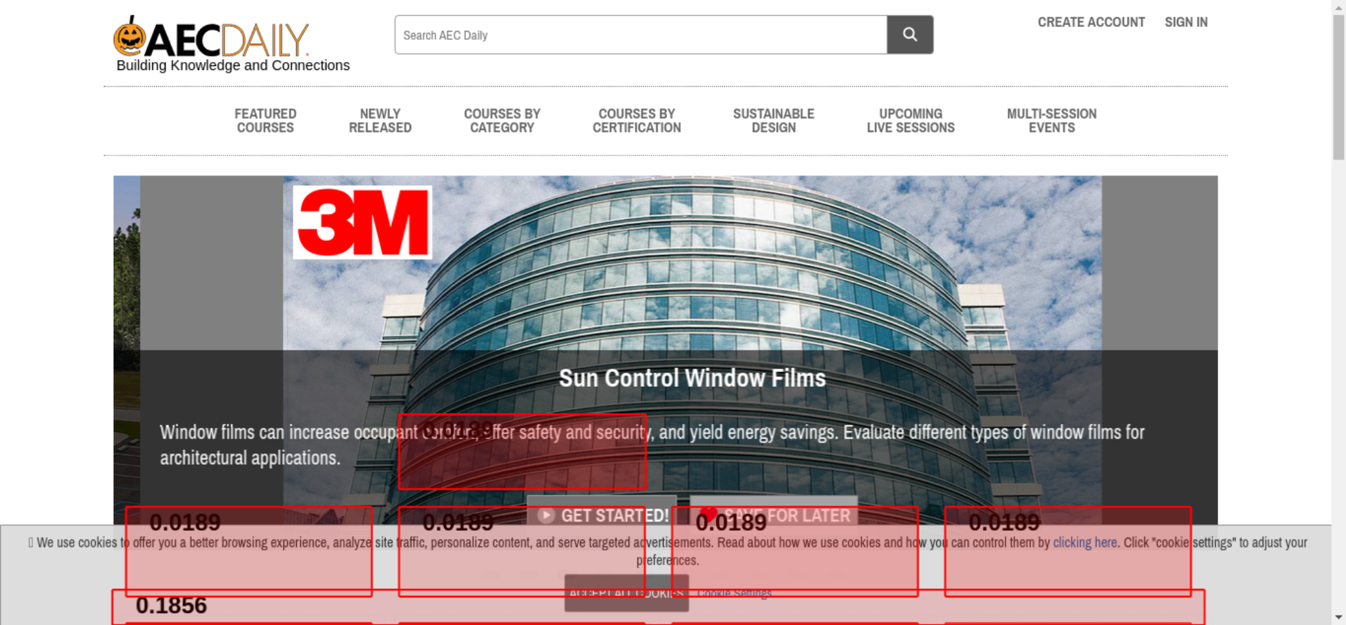Open Courses by Category
1346x625 pixels.
(502, 121)
